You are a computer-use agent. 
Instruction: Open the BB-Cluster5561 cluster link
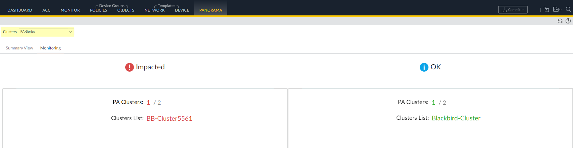pos(169,118)
